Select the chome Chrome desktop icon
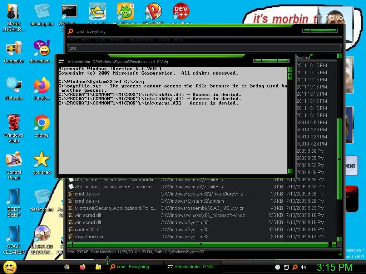The width and height of the screenshot is (366, 274). click(x=41, y=126)
